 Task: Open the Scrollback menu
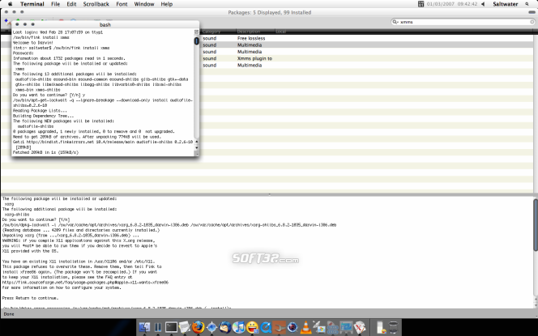pos(96,4)
